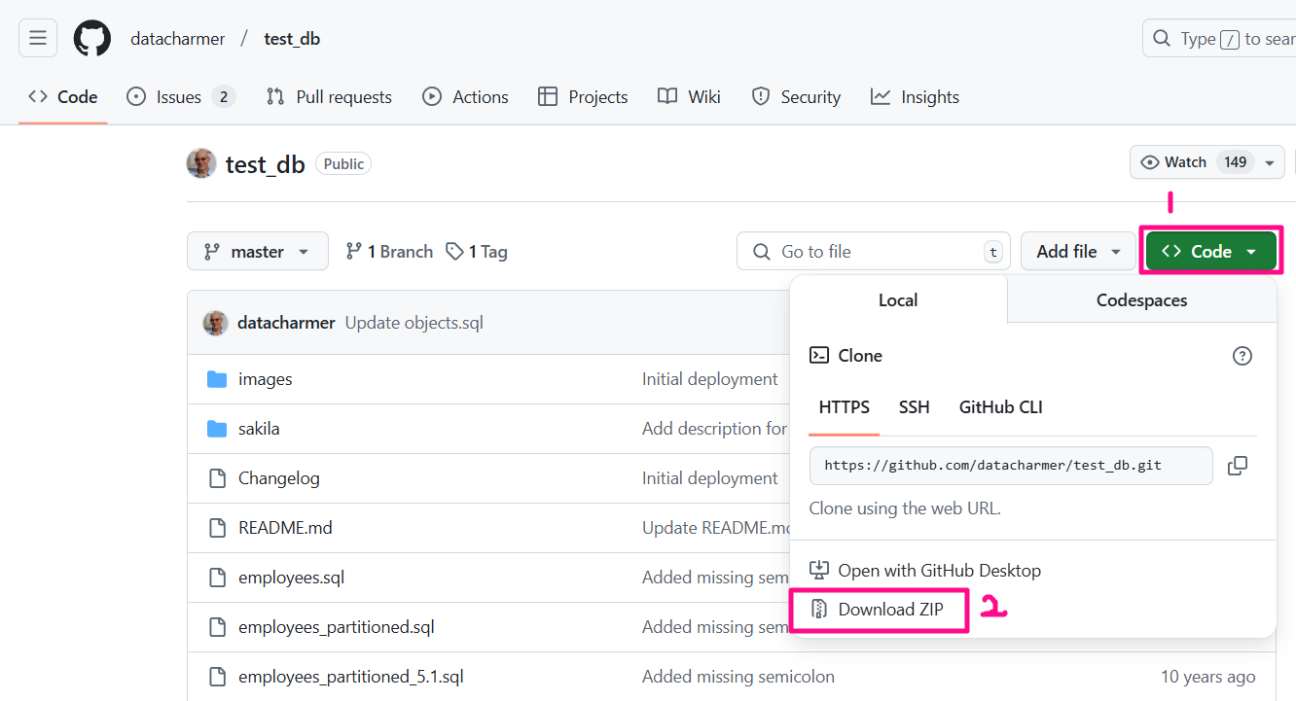This screenshot has height=701, width=1296.
Task: Open test_db breadcrumb link
Action: (292, 39)
